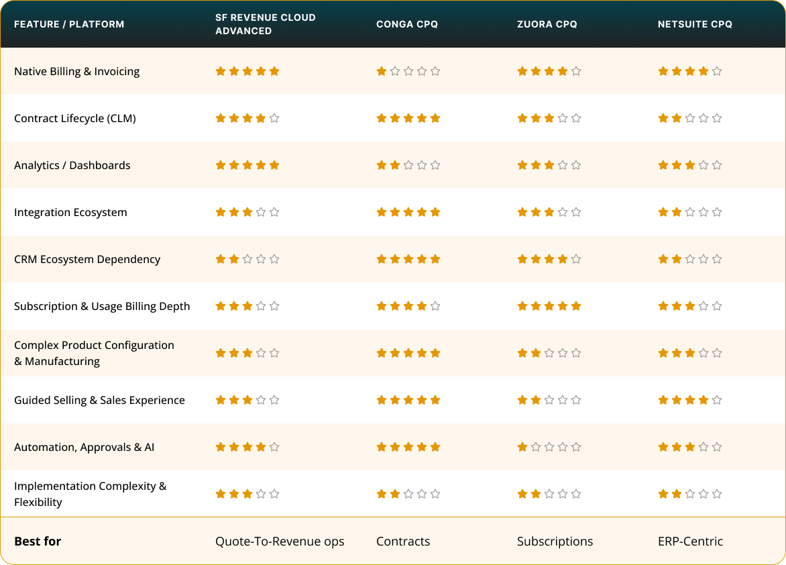The height and width of the screenshot is (565, 786).
Task: Select 'Guided Selling & Sales Experience' row label
Action: click(99, 401)
